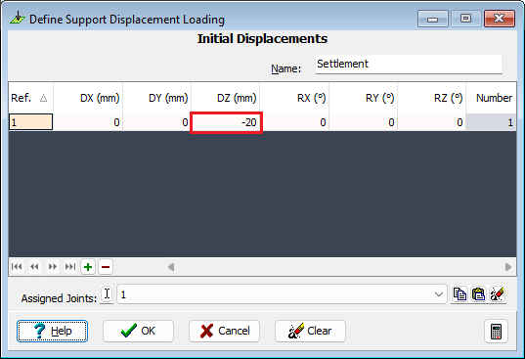
Task: Click the RX (°) column header
Action: tap(294, 98)
